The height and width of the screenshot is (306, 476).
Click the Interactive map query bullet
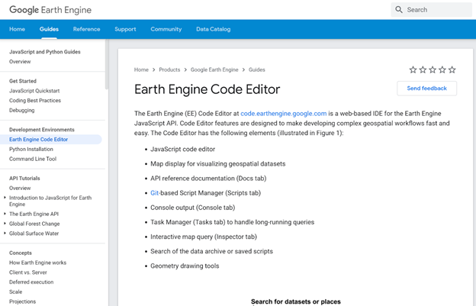[204, 237]
